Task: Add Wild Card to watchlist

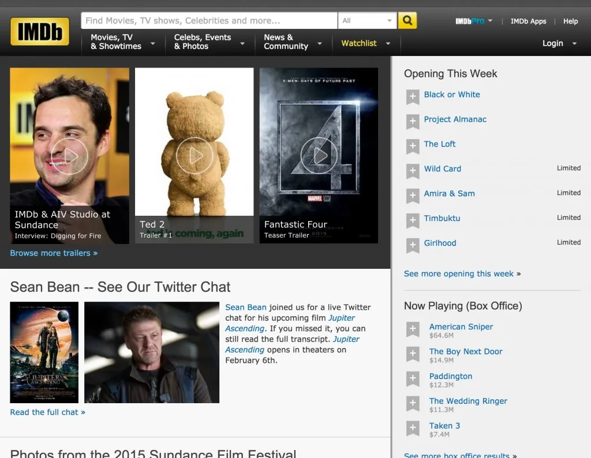Action: click(413, 171)
